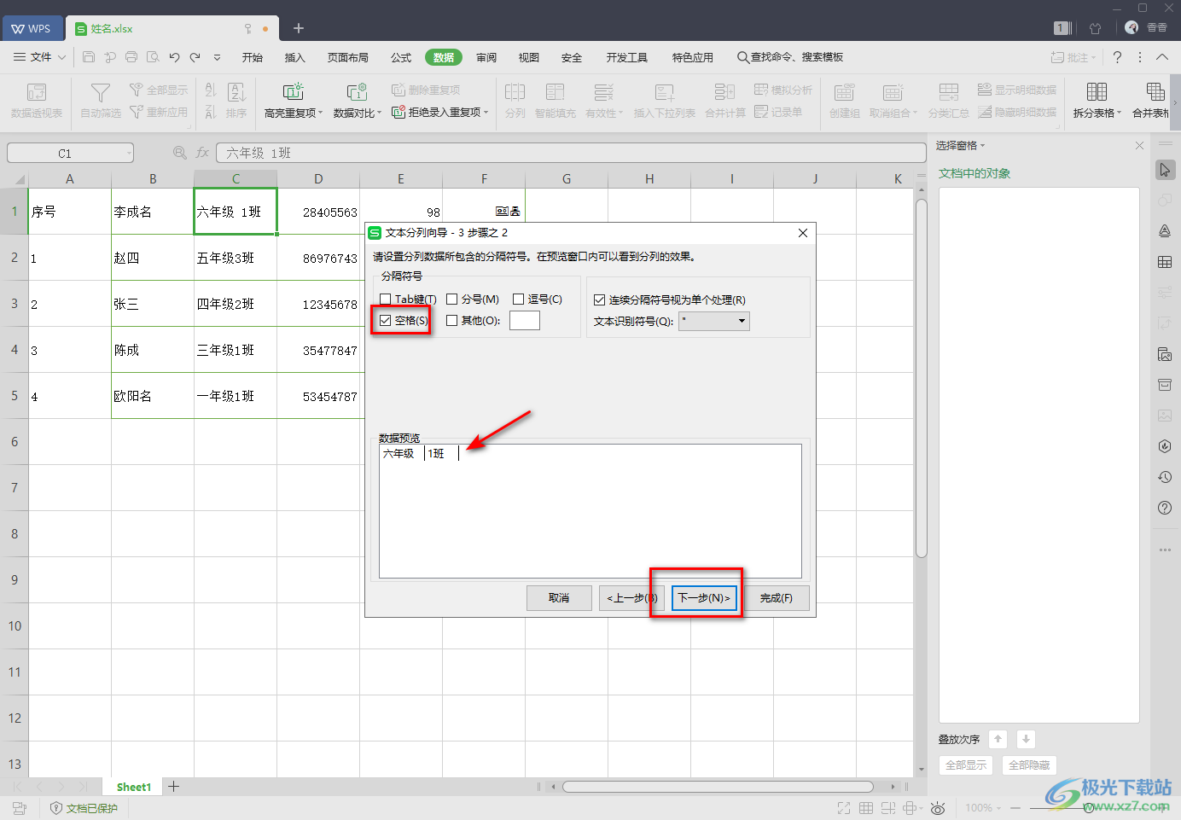Screen dimensions: 1181x820
Task: Select the Sheet1 worksheet tab
Action: pyautogui.click(x=134, y=787)
